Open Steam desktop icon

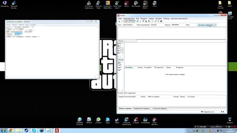117,120
